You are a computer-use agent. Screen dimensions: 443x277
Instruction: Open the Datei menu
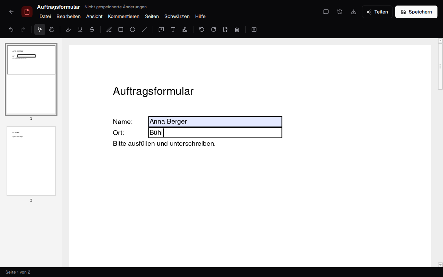(x=45, y=16)
